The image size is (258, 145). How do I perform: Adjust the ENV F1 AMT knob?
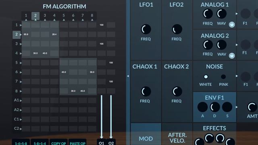[252, 107]
